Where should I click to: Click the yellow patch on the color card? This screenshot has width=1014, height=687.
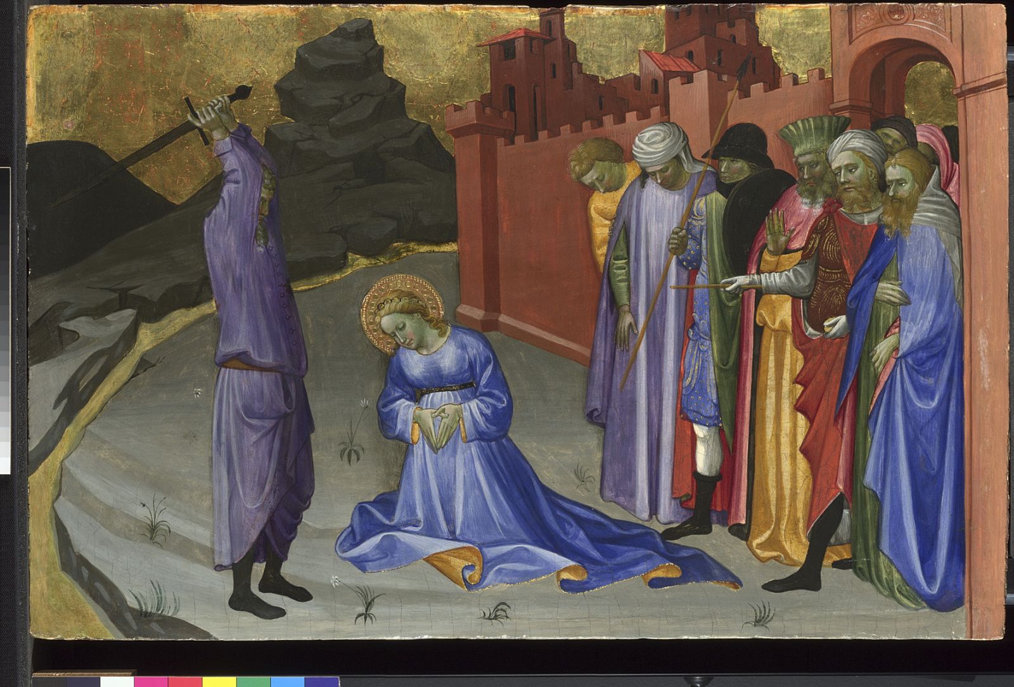click(x=219, y=682)
